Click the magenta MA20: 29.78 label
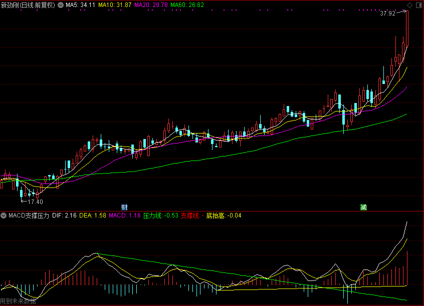This screenshot has height=306, width=424. [151, 5]
